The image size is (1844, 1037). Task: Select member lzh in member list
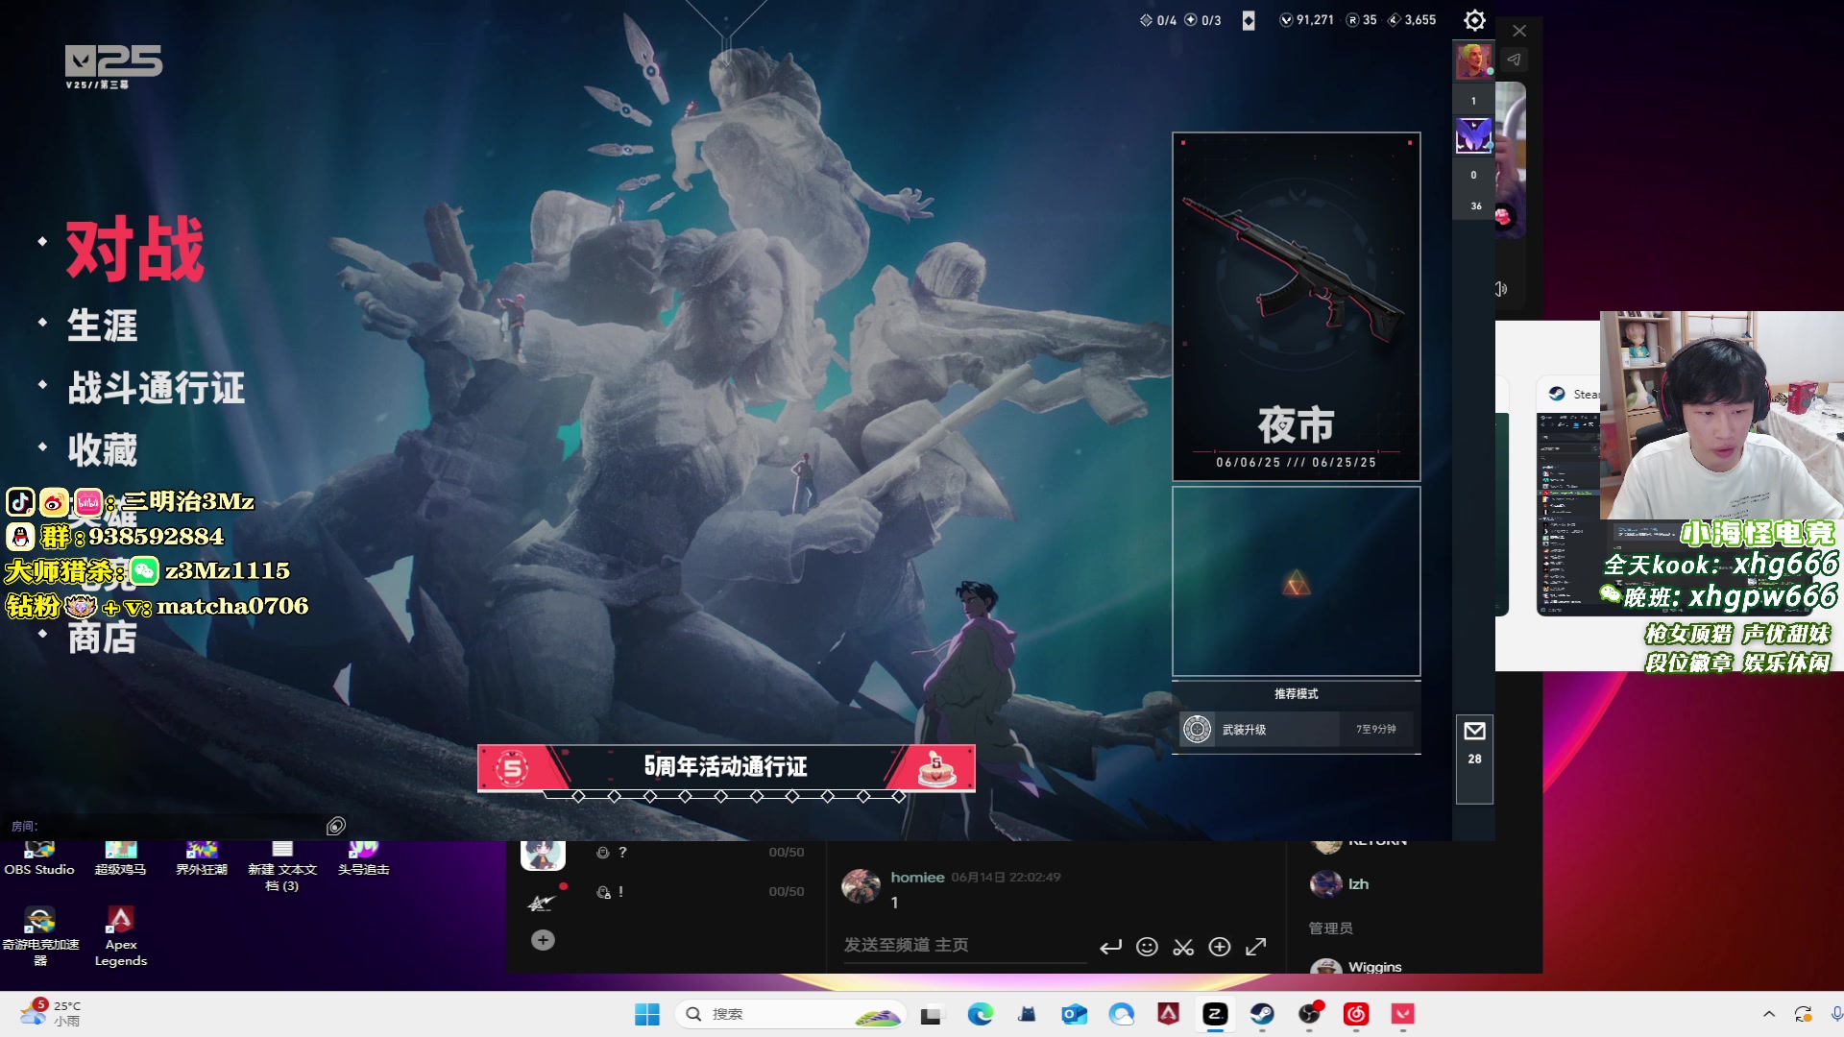pyautogui.click(x=1341, y=883)
